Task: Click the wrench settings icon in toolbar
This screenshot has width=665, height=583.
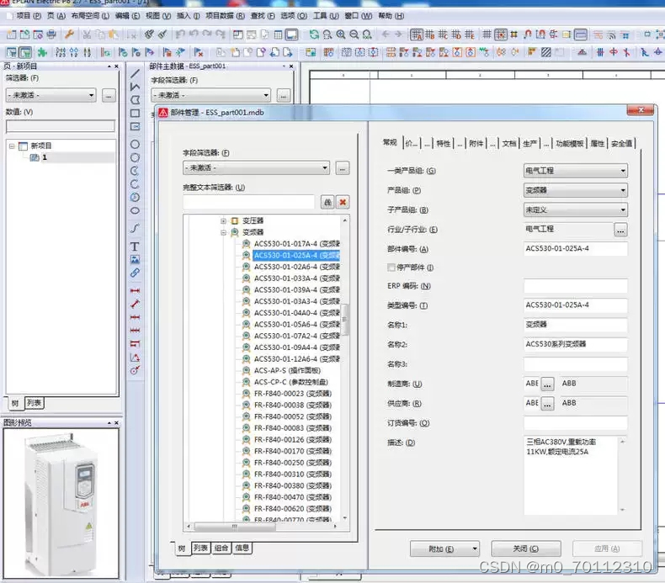Action: [69, 34]
